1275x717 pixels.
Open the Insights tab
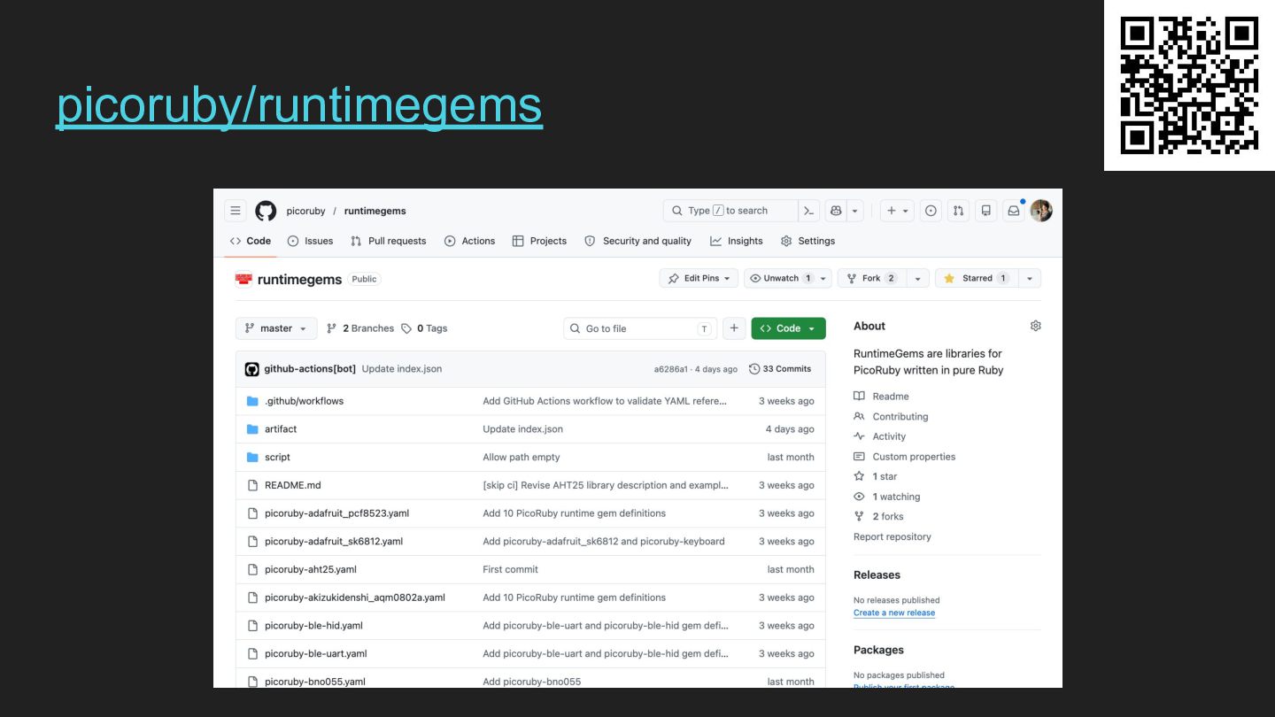737,241
